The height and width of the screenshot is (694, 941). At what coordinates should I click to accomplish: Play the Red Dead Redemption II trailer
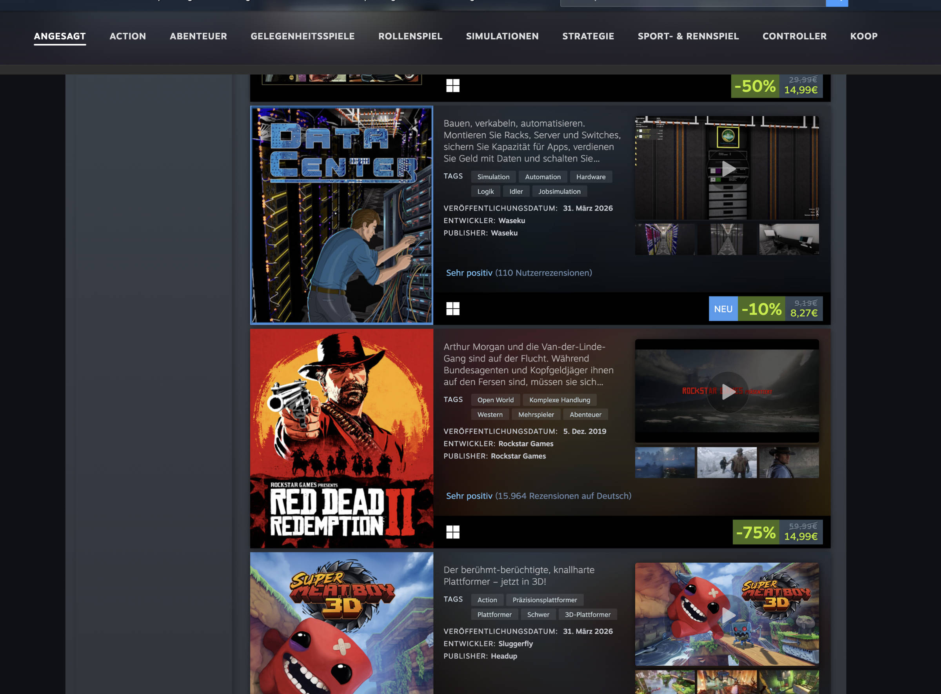[x=727, y=392]
